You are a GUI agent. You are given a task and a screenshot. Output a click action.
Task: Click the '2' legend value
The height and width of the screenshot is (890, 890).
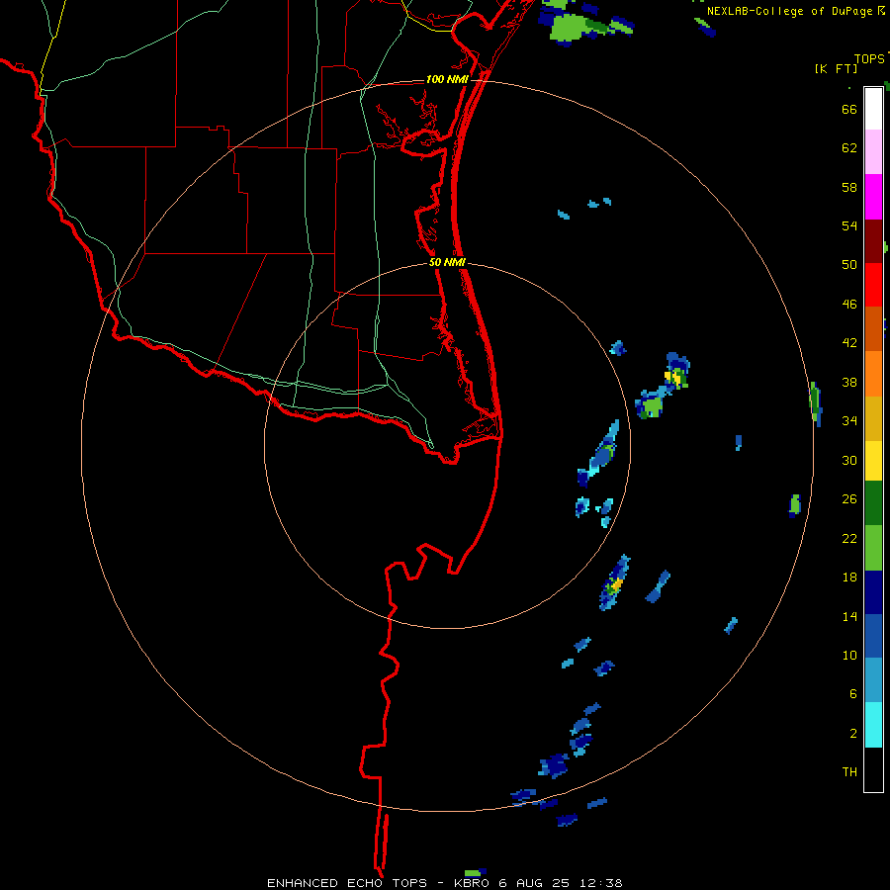[853, 734]
